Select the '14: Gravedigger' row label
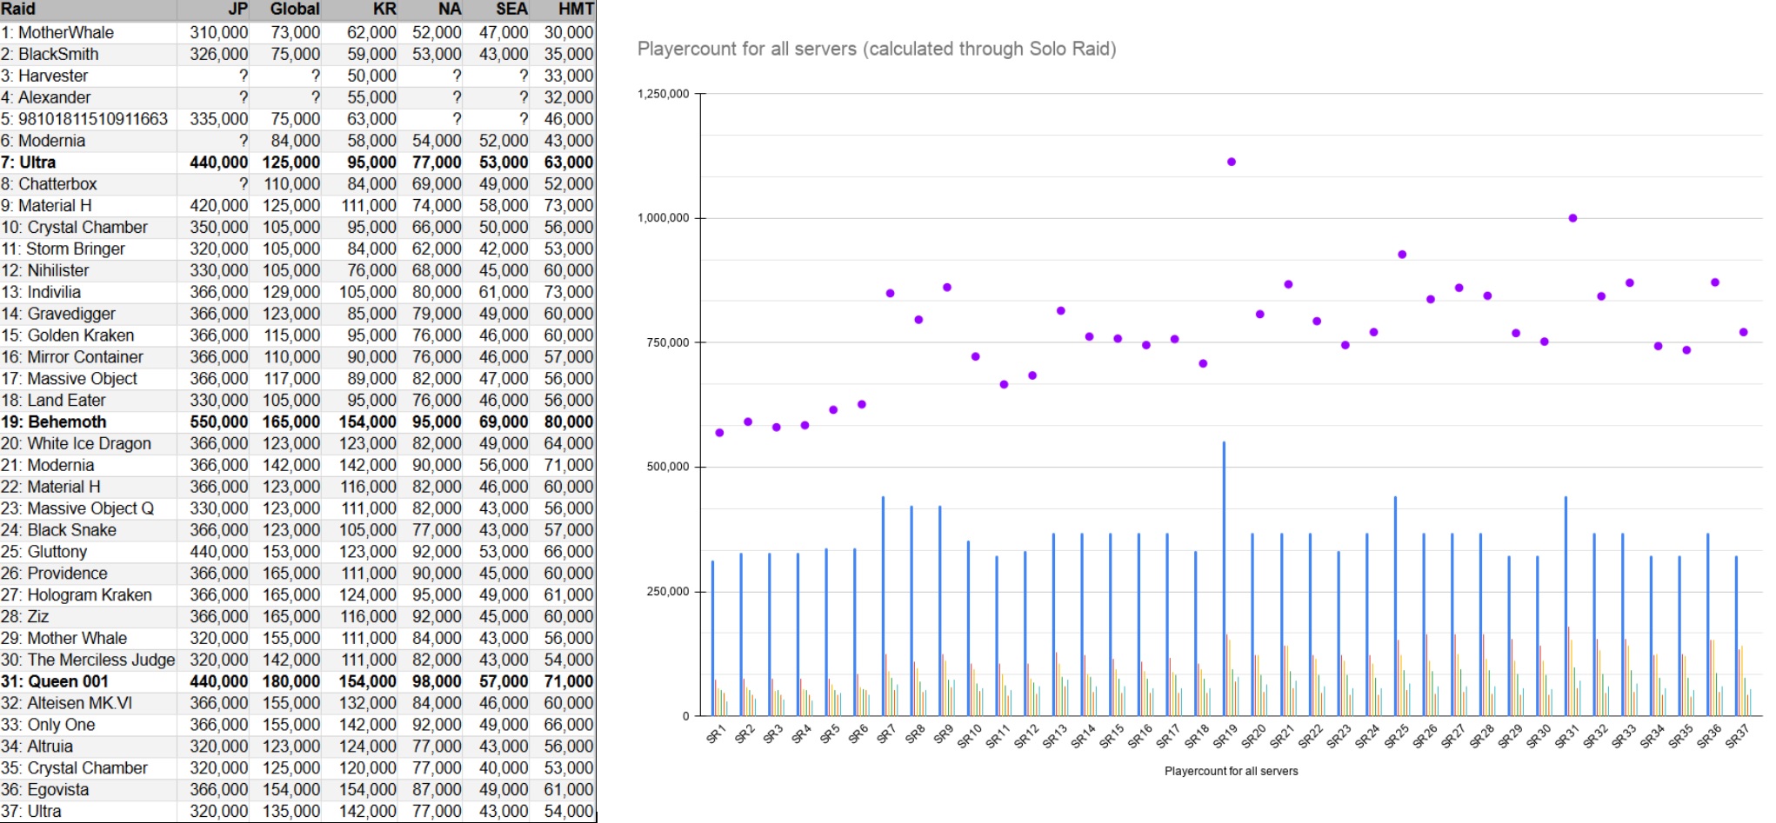 click(x=58, y=314)
